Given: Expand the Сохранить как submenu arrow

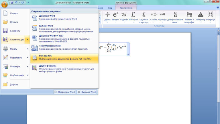Looking at the screenshot, I should pos(27,40).
